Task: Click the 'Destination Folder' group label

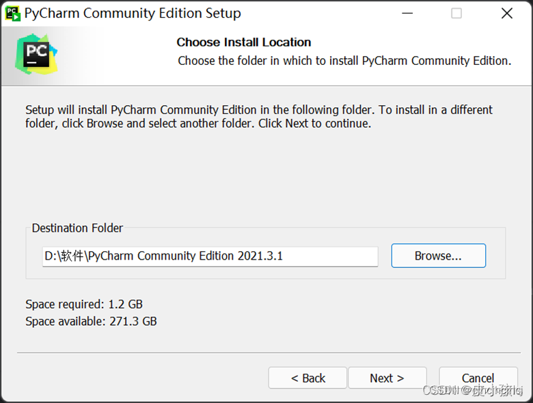Action: click(x=77, y=228)
